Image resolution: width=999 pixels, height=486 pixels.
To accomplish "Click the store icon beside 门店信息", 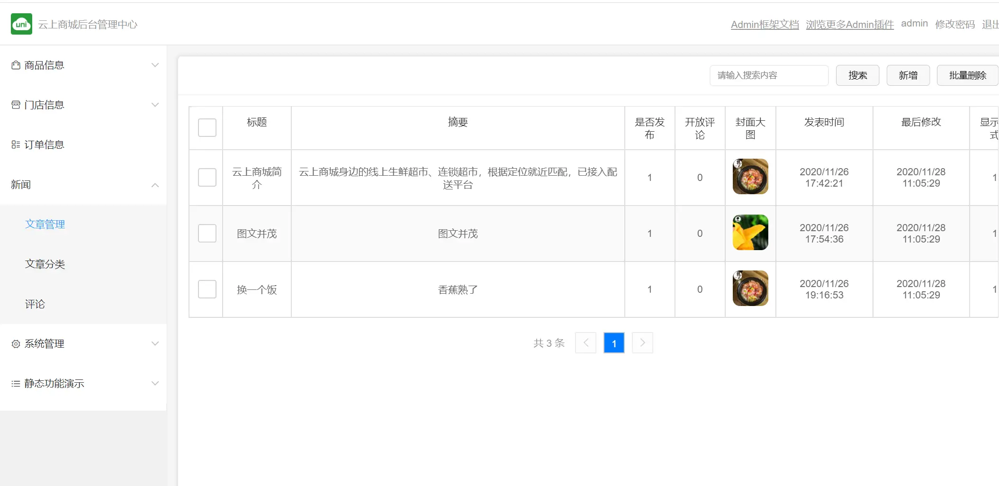I will click(16, 105).
